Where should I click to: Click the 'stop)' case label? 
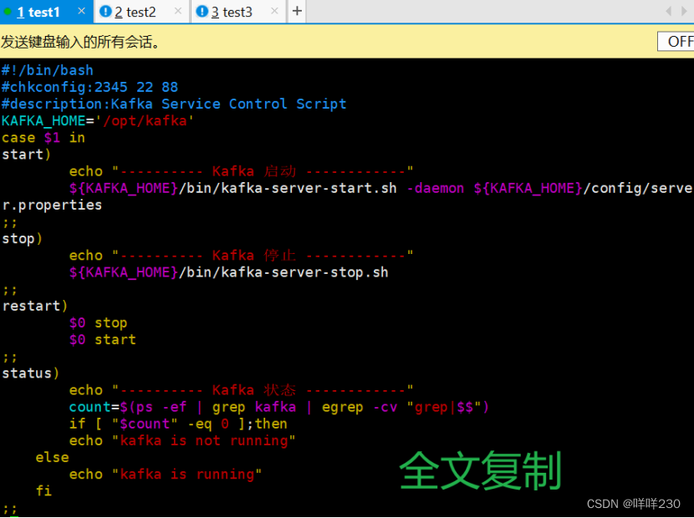pyautogui.click(x=22, y=238)
